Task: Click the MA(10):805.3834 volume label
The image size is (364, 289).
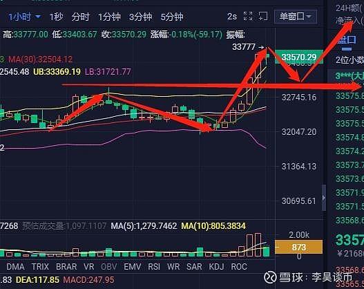Action: pos(213,226)
